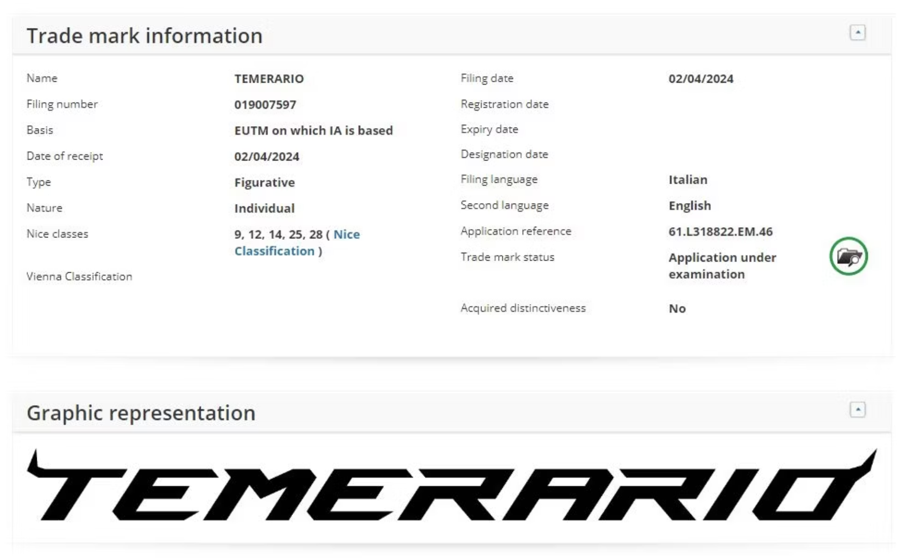
Task: Select the trade mark name TEMERARIO
Action: point(269,79)
